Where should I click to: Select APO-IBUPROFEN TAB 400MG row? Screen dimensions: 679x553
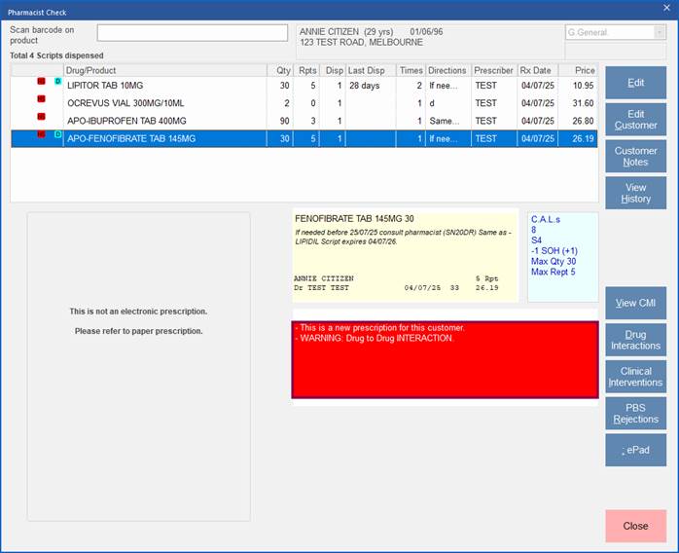click(x=304, y=121)
